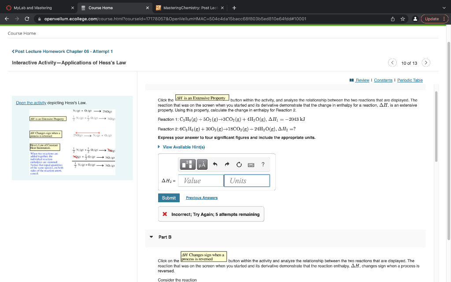Click the redo arrow in the answer box
The image size is (451, 282).
click(226, 164)
